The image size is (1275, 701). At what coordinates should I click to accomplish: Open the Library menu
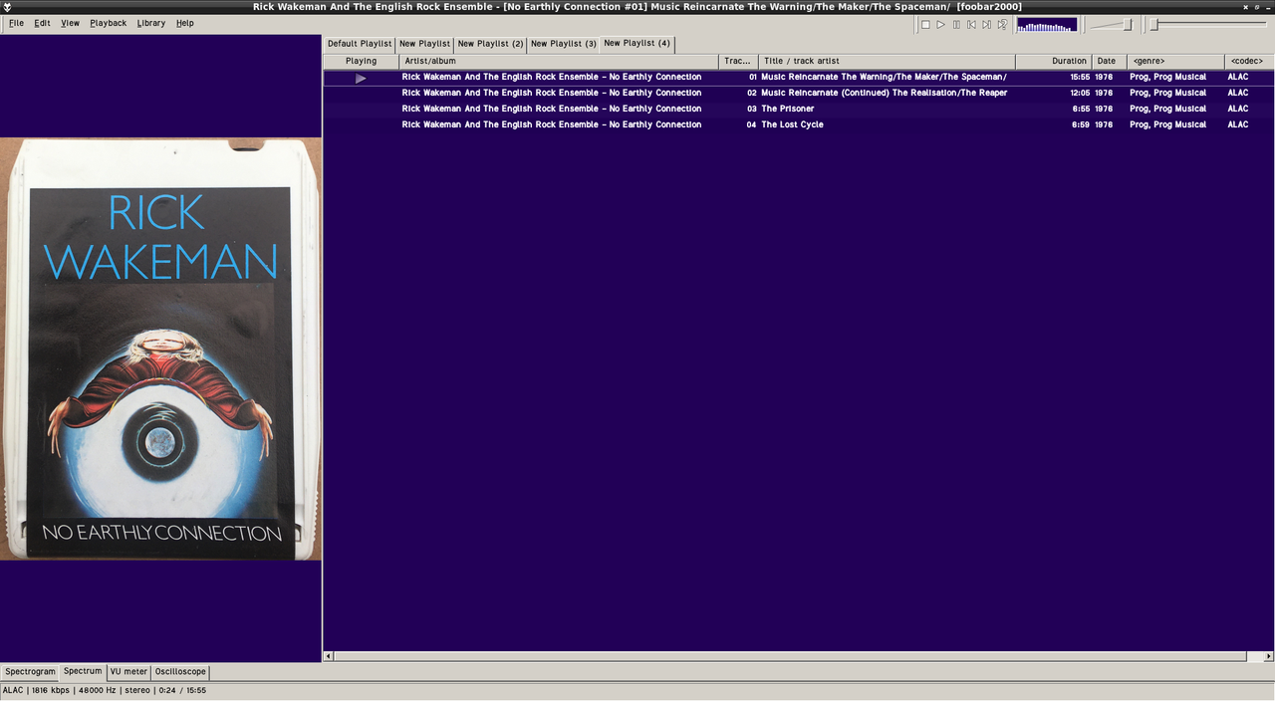pyautogui.click(x=151, y=23)
